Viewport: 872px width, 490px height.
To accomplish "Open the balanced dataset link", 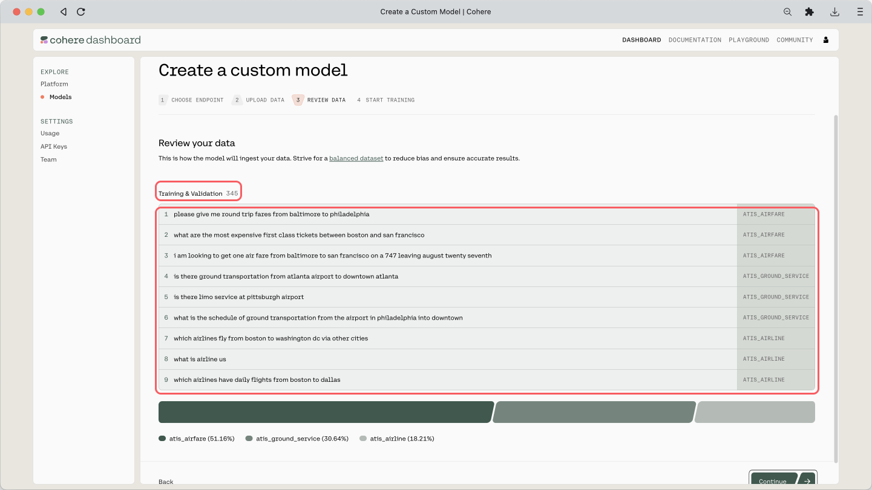I will coord(356,158).
